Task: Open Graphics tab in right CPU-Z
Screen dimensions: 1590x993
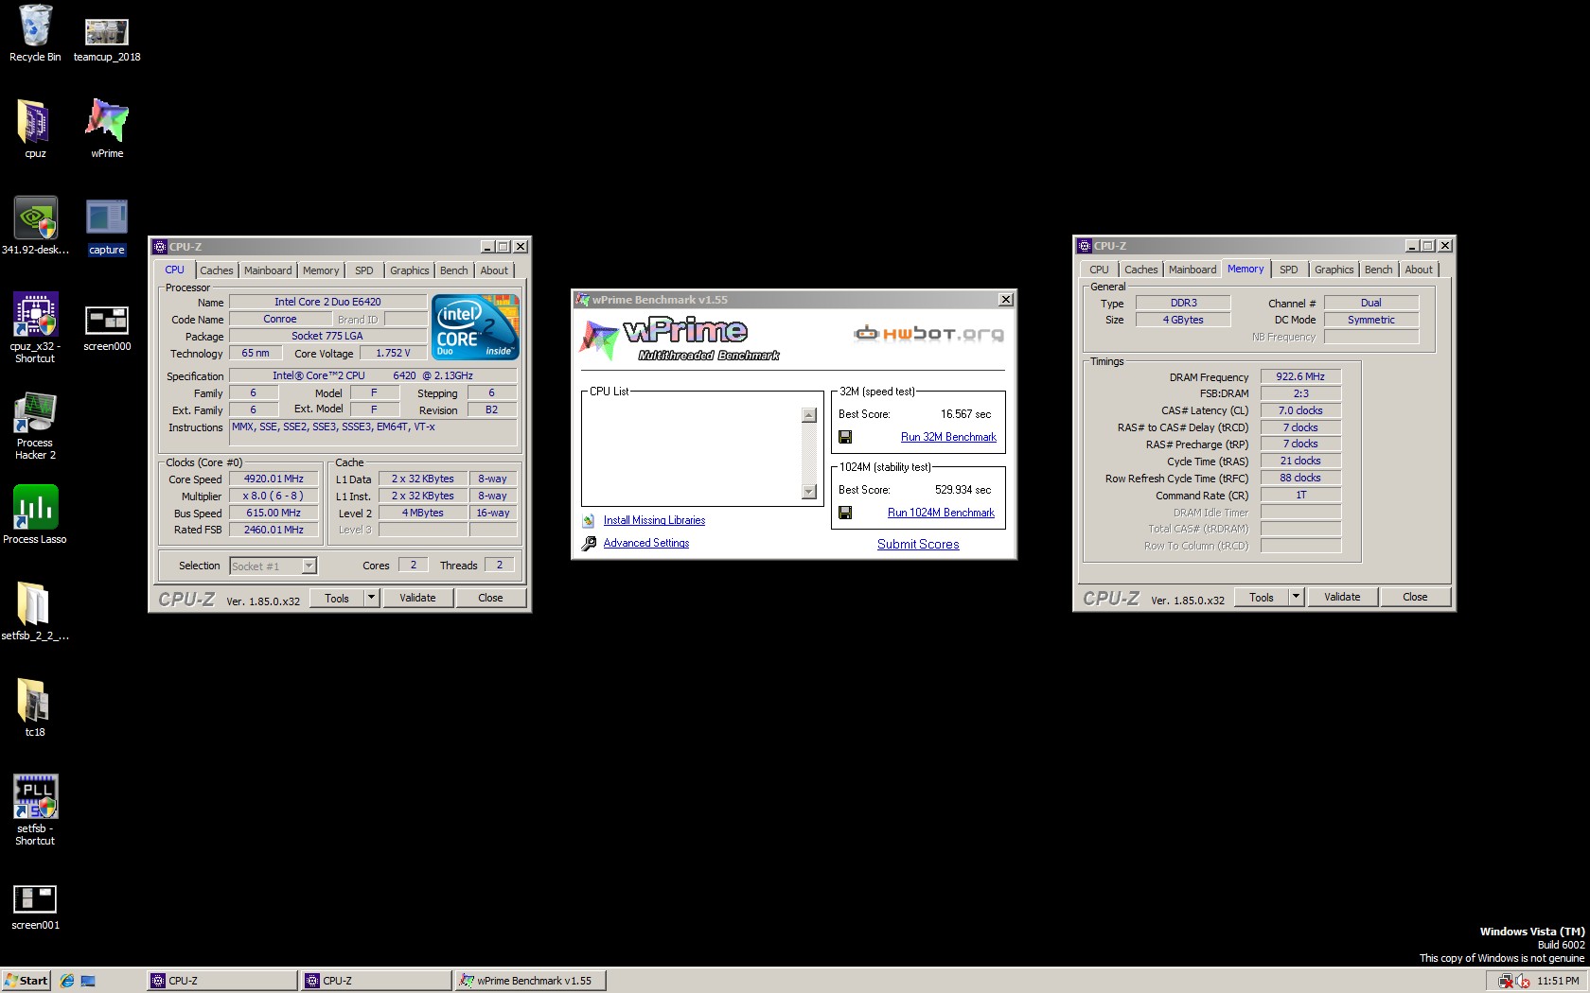Action: click(1334, 270)
